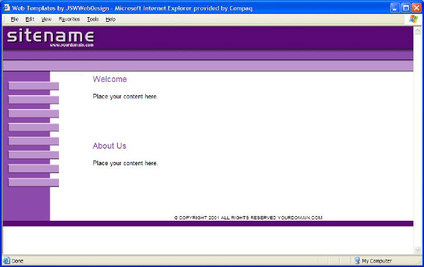Select the topmost sidebar navigation button
424x267 pixels.
pyautogui.click(x=33, y=86)
